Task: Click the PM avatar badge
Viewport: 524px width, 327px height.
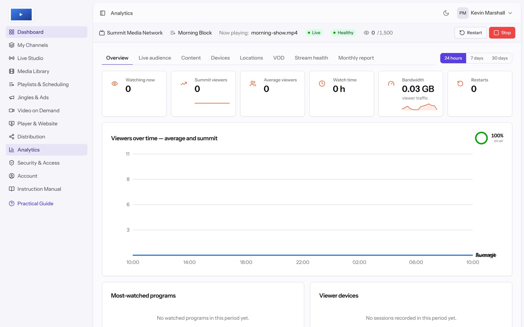Action: point(463,13)
